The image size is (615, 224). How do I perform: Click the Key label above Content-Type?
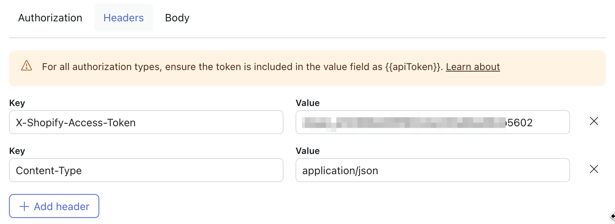(17, 151)
